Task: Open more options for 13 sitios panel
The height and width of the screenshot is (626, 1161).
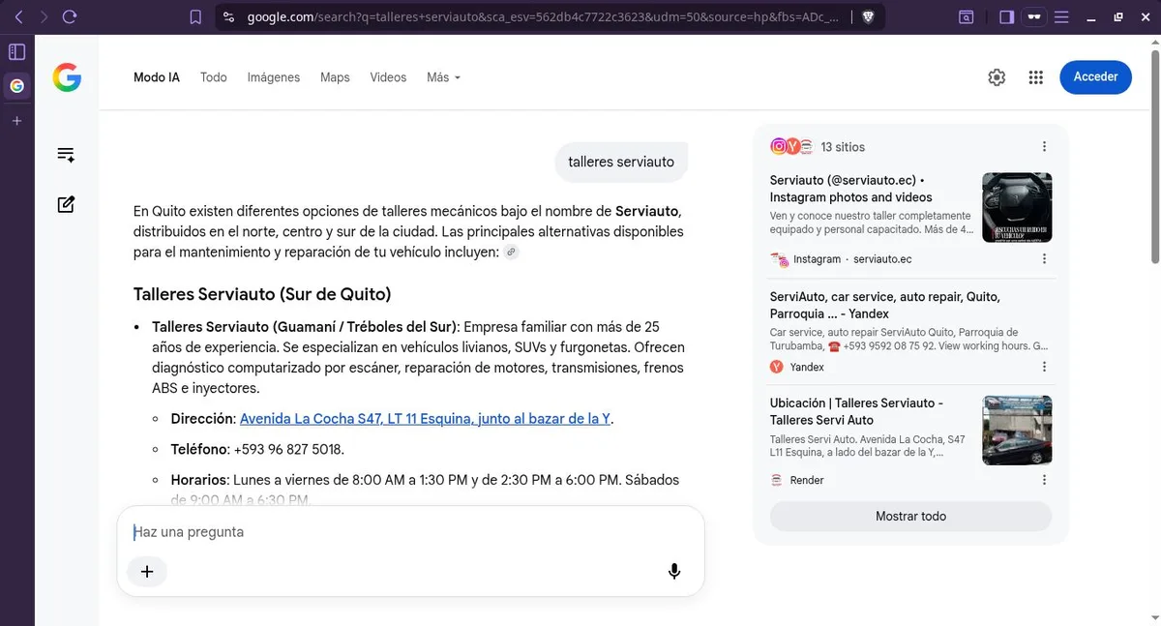Action: (1044, 147)
